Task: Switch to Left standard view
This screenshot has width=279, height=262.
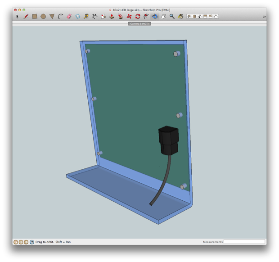Action: 216,17
